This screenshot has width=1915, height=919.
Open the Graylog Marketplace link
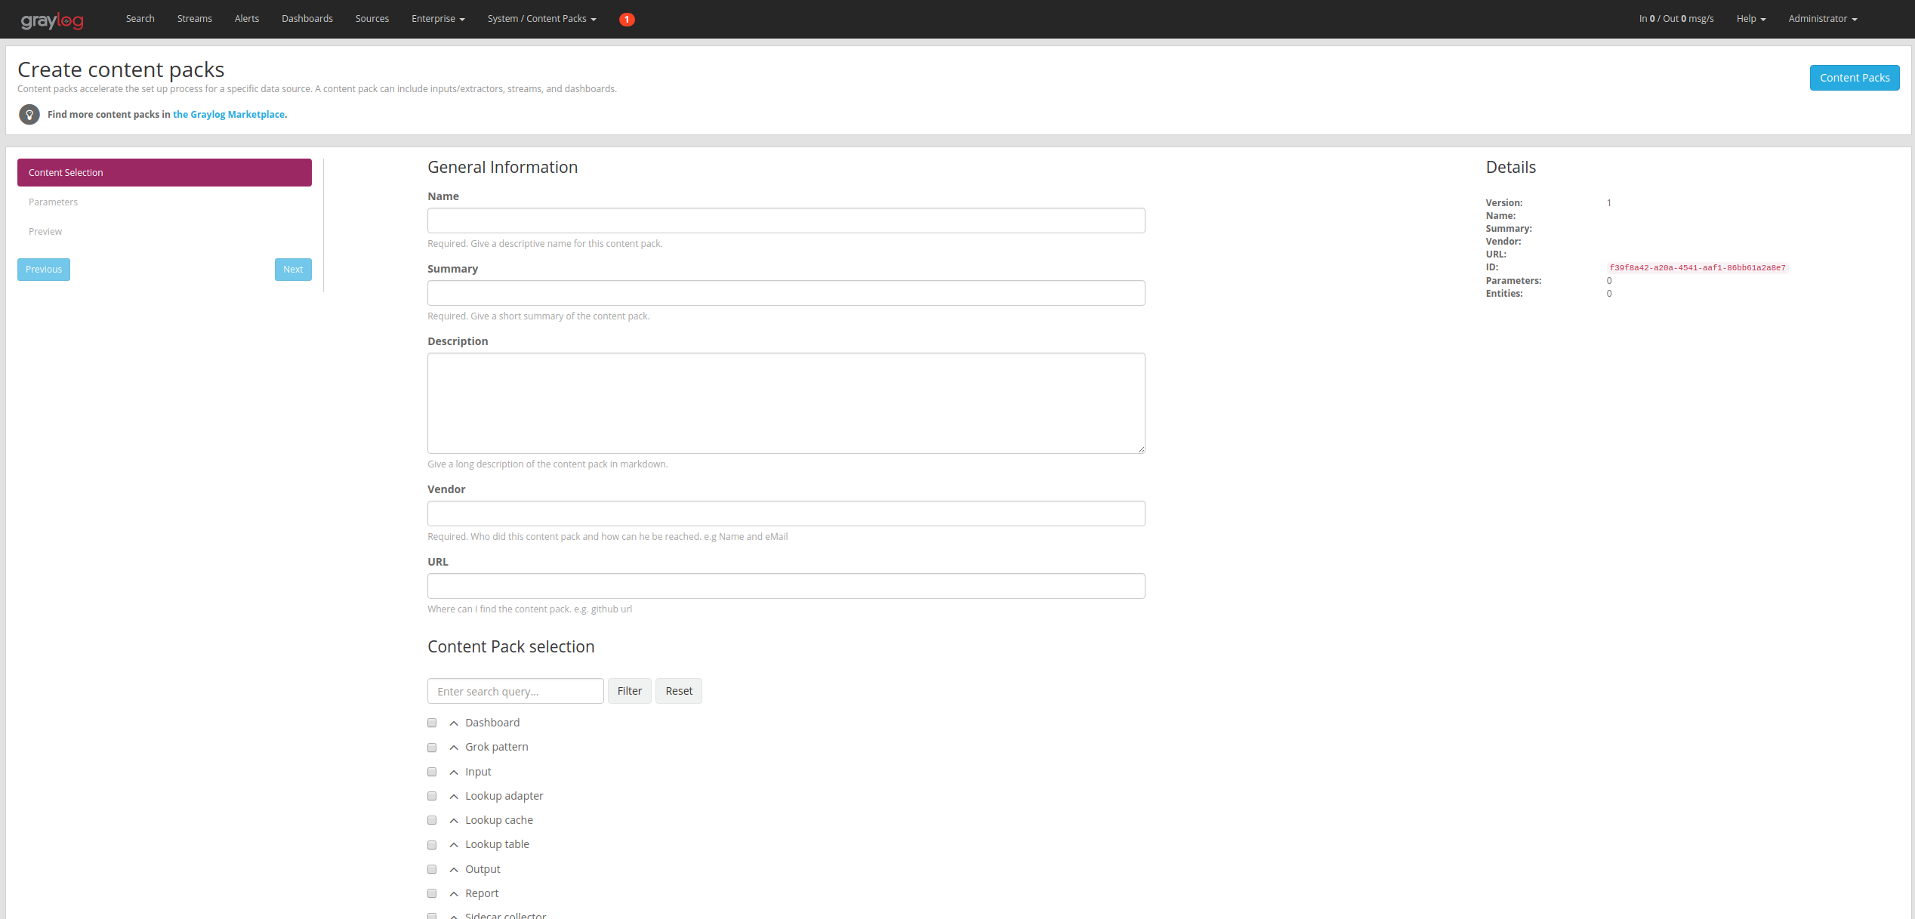tap(228, 114)
